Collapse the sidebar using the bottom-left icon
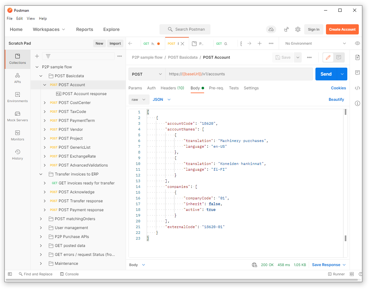 (x=10, y=274)
